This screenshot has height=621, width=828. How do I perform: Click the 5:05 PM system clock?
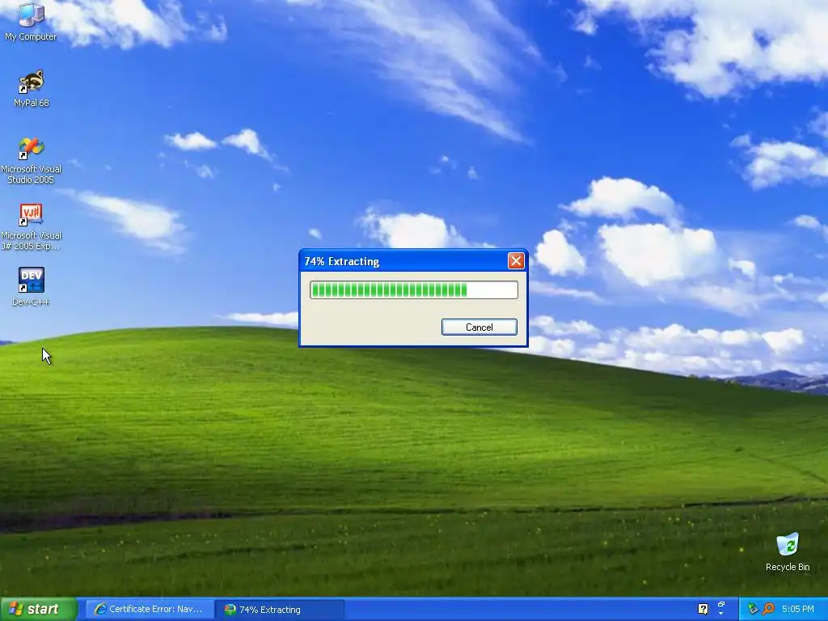coord(798,609)
